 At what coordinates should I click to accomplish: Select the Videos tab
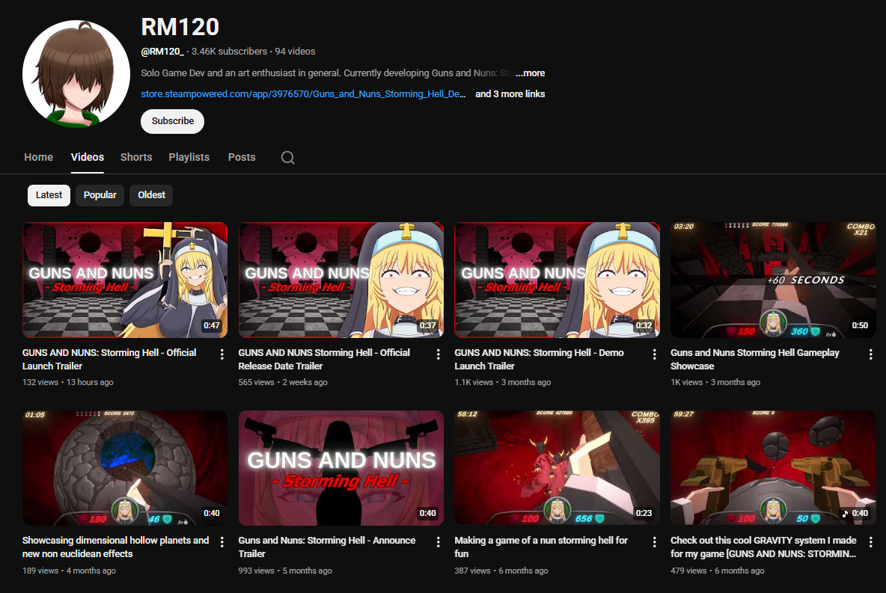(88, 158)
